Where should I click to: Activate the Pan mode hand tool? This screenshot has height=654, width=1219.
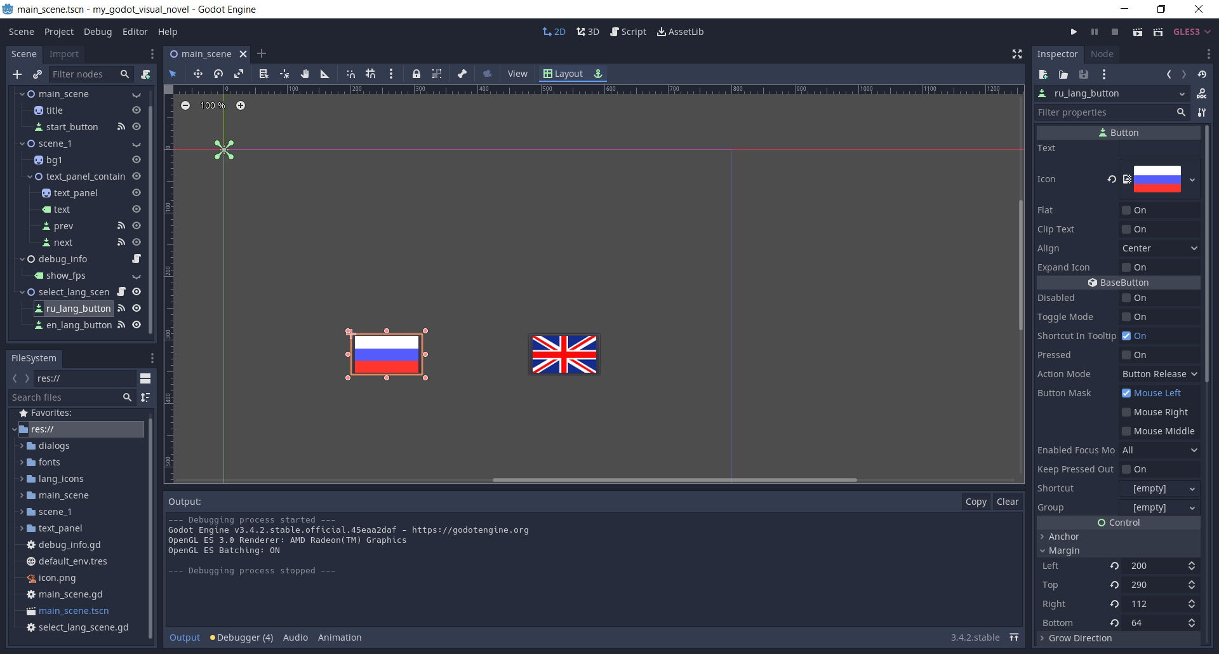click(305, 74)
